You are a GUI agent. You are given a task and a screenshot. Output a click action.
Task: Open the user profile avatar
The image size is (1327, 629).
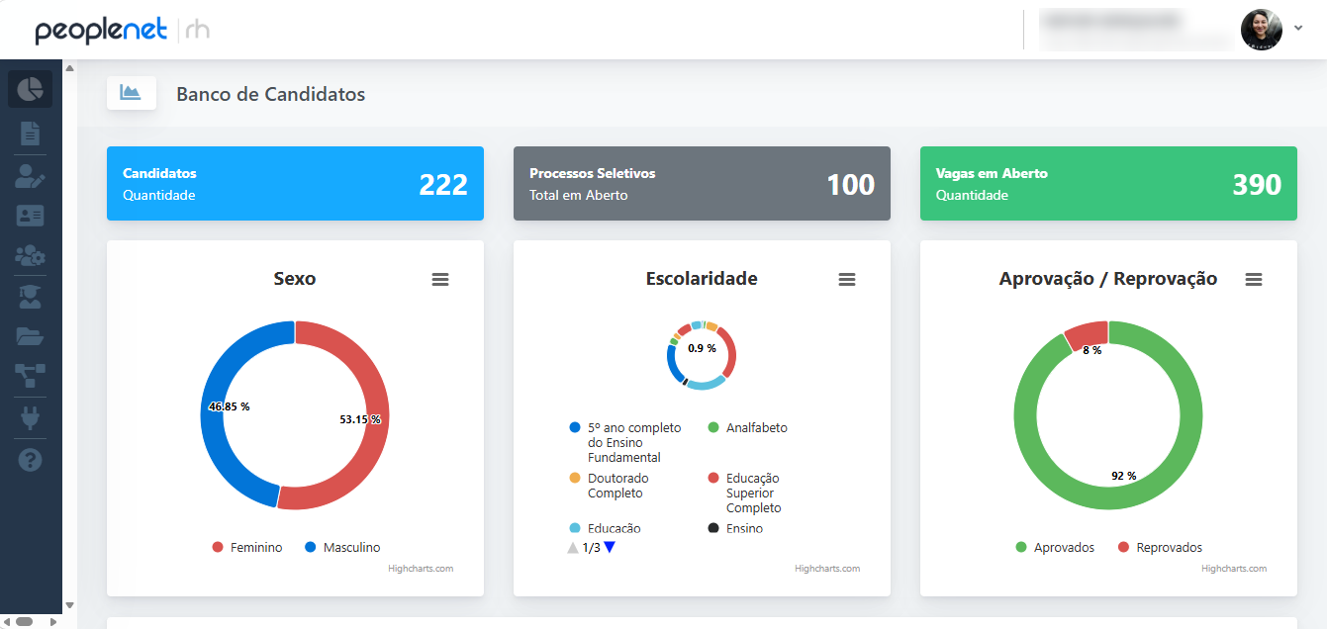click(x=1261, y=30)
